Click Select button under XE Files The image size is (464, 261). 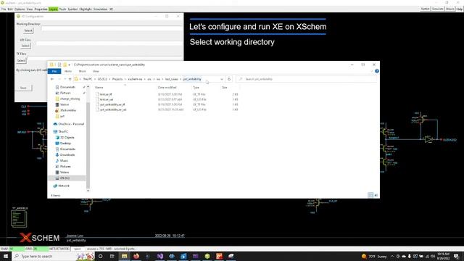[25, 46]
